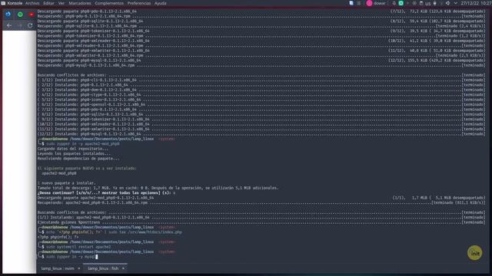
Task: Open the volume speaker tray icon
Action: pos(447,3)
